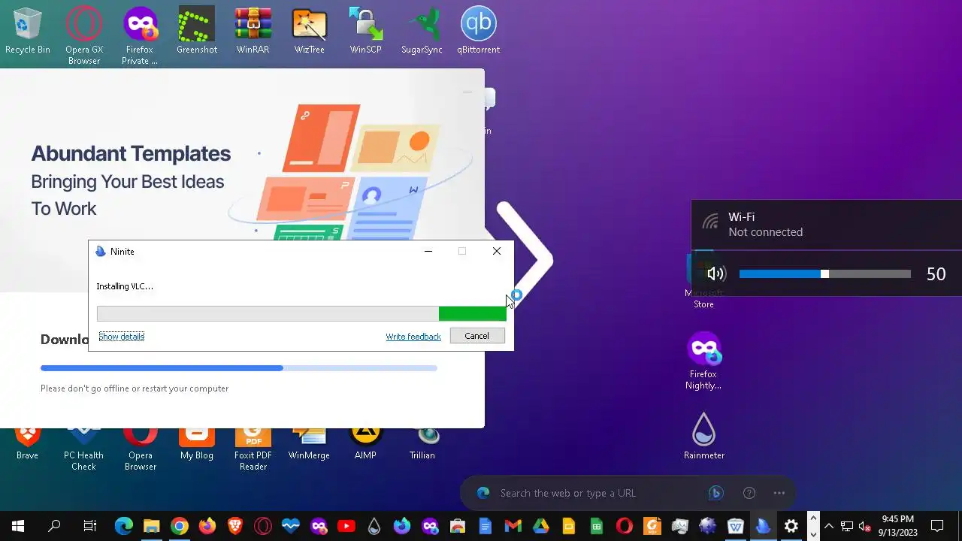Open Google Drive taskbar shortcut

click(x=540, y=526)
